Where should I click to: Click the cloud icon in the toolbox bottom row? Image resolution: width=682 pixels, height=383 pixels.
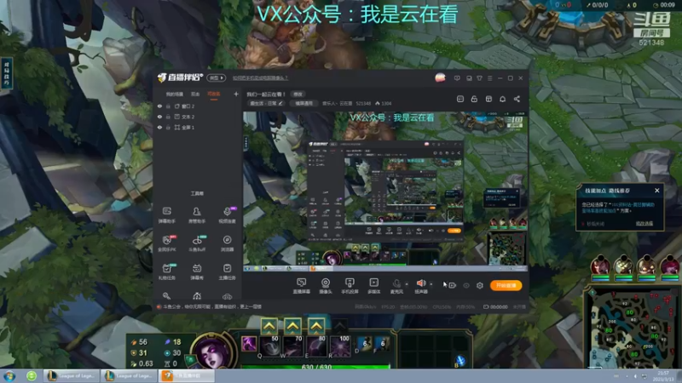tap(227, 296)
